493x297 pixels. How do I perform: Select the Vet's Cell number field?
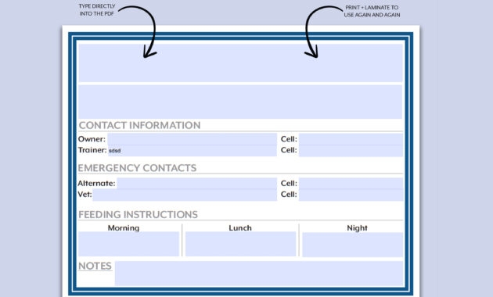tap(351, 195)
